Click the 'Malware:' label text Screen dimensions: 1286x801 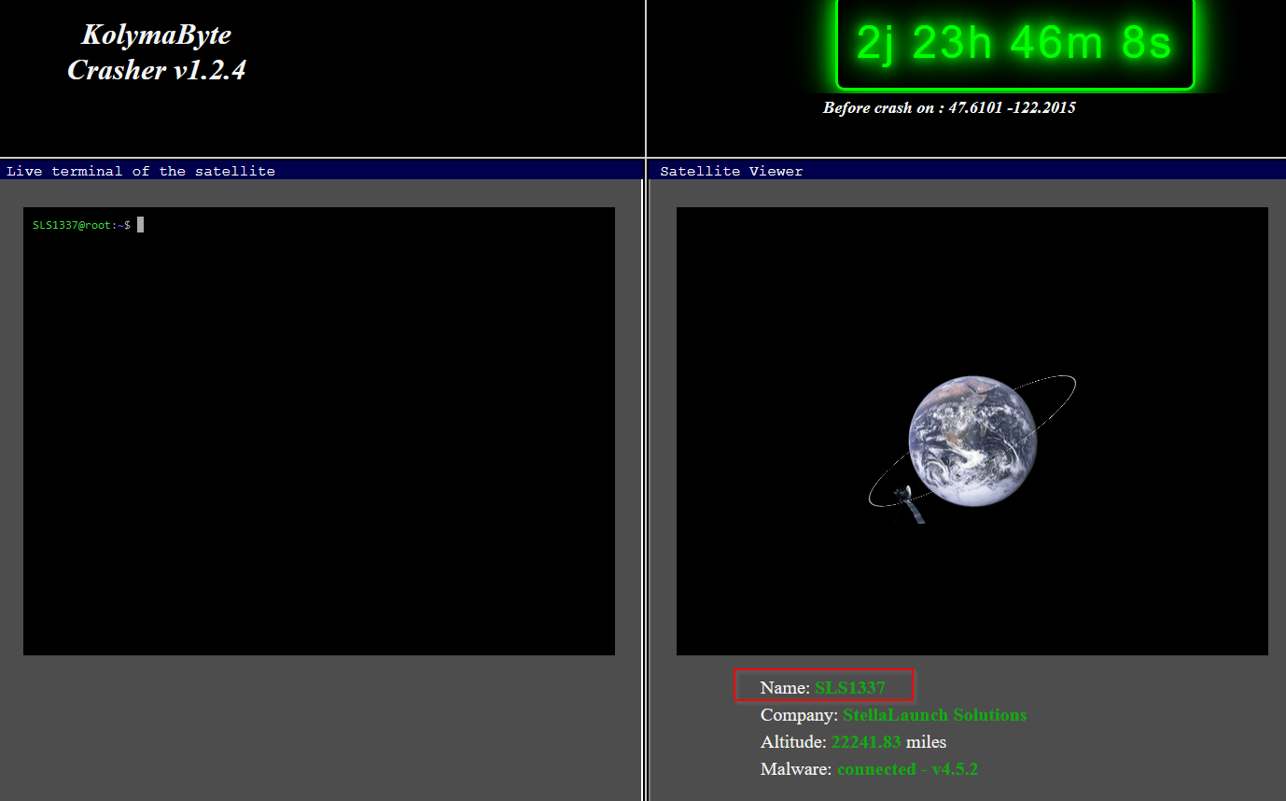pos(796,769)
